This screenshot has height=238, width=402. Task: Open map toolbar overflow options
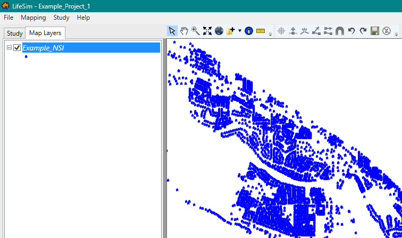(270, 34)
